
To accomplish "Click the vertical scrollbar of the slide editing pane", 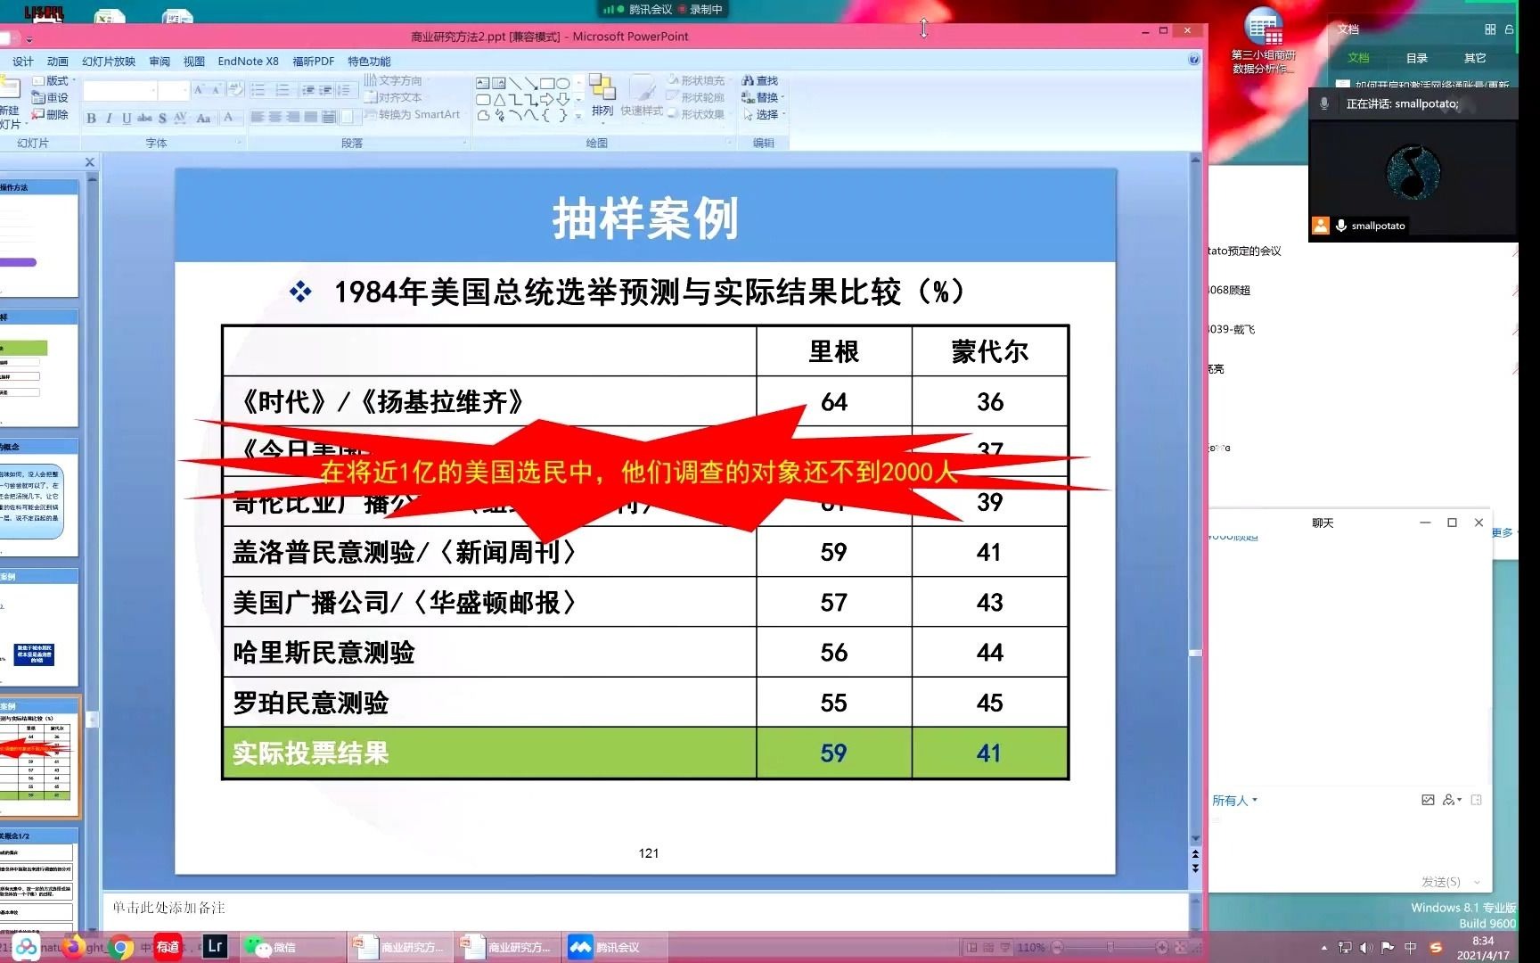I will pyautogui.click(x=1195, y=499).
